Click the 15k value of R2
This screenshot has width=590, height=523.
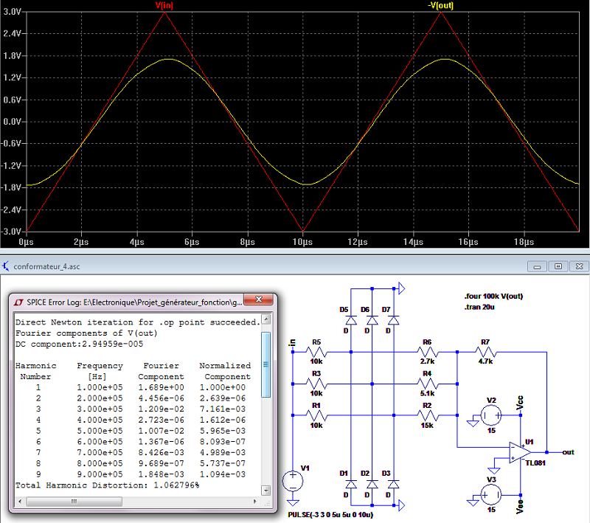tap(427, 425)
